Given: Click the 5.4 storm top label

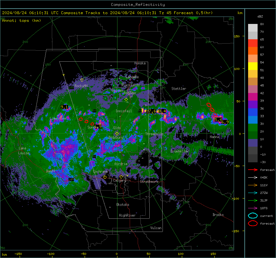Looking at the screenshot, I should (218, 120).
